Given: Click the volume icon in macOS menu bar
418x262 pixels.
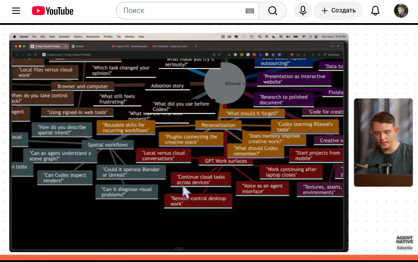Looking at the screenshot, I should pos(288,36).
